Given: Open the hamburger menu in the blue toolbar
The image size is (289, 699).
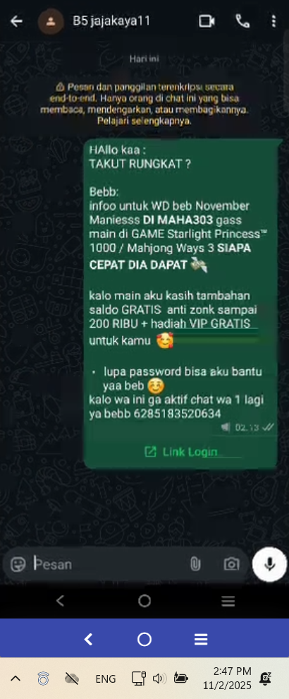Looking at the screenshot, I should 201,640.
